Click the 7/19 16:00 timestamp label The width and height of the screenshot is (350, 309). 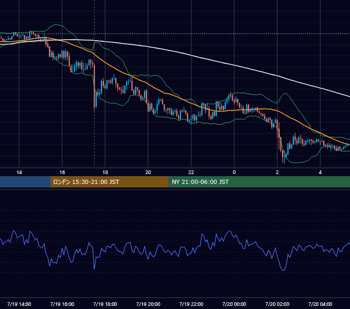(x=62, y=304)
